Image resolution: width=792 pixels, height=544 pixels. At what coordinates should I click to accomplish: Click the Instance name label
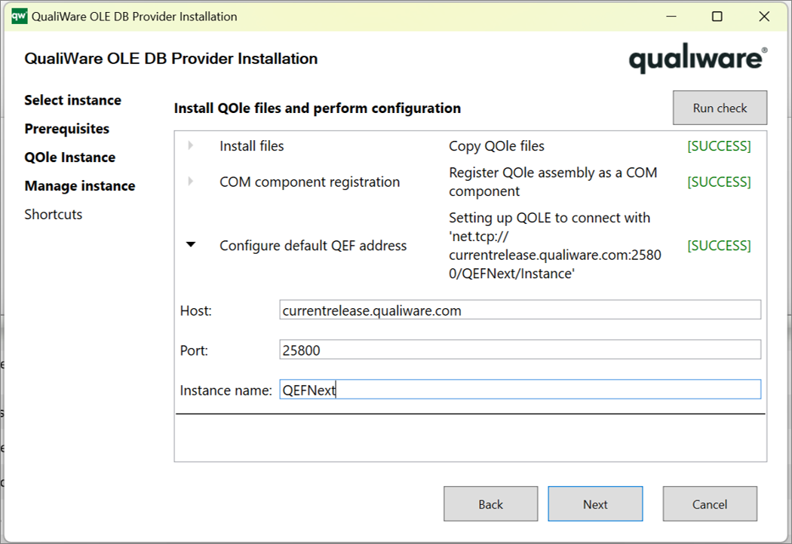click(x=226, y=390)
